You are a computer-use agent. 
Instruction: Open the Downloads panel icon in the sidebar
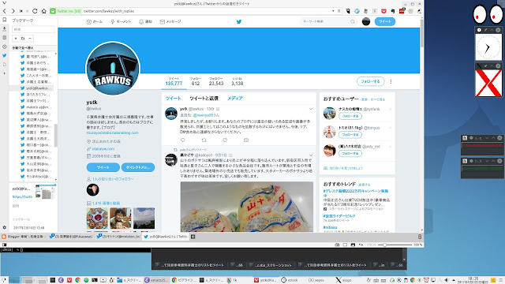point(5,28)
